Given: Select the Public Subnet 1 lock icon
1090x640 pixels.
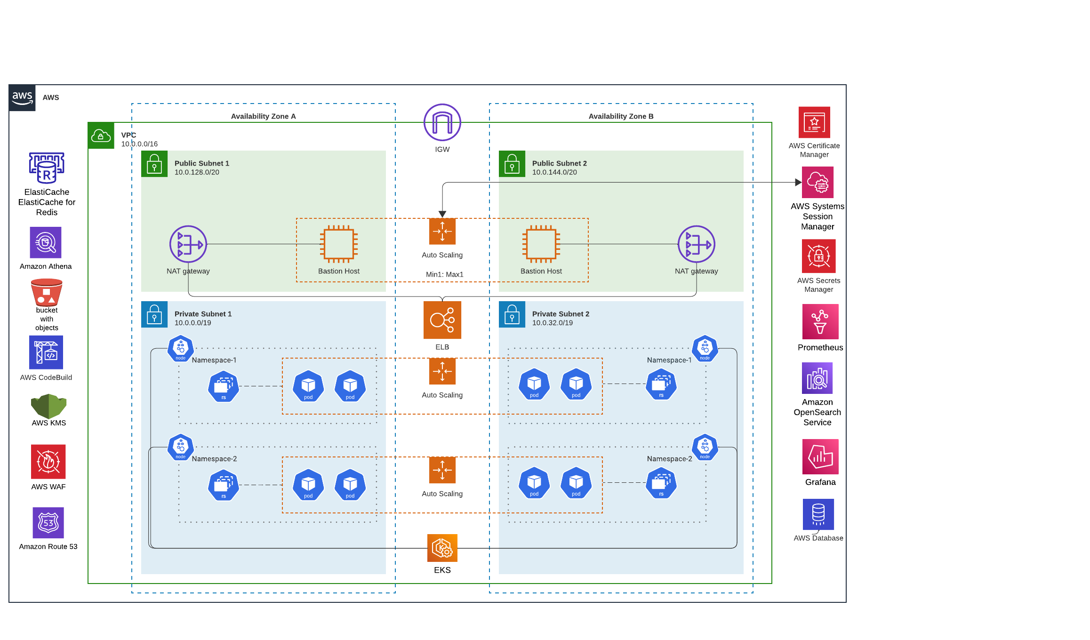Looking at the screenshot, I should coord(154,164).
